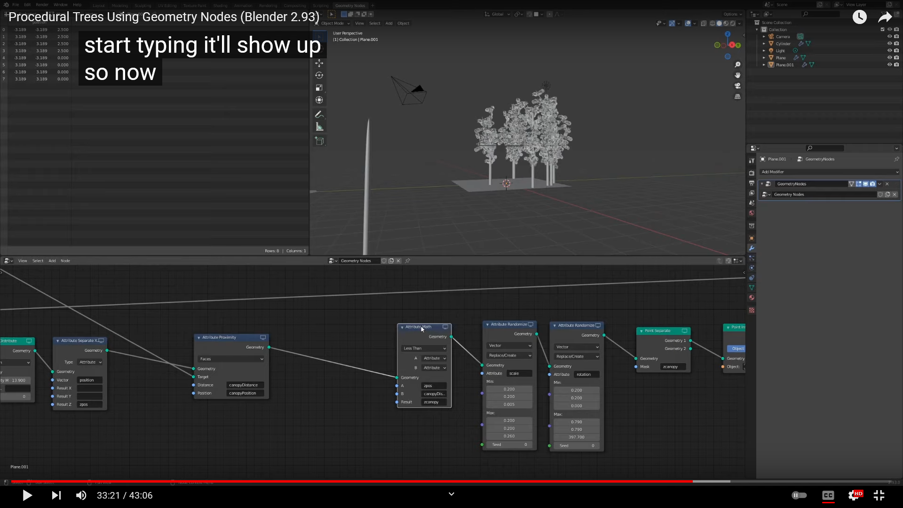Open Less Than operation dropdown in Attribute Math
Screen dimensions: 903x508
click(x=424, y=348)
